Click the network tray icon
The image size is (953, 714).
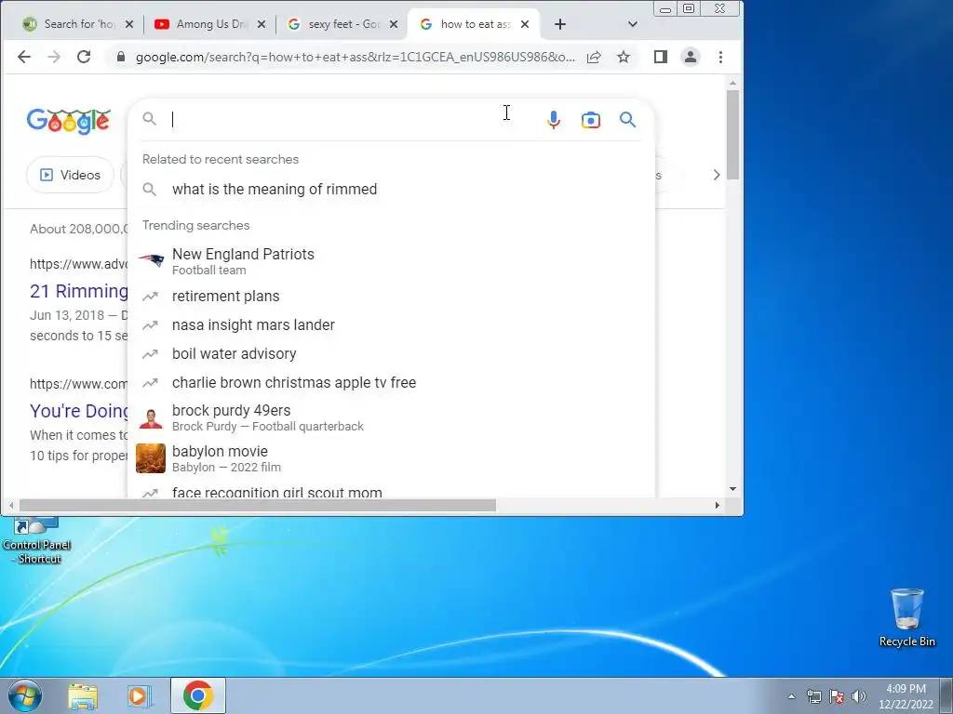813,696
